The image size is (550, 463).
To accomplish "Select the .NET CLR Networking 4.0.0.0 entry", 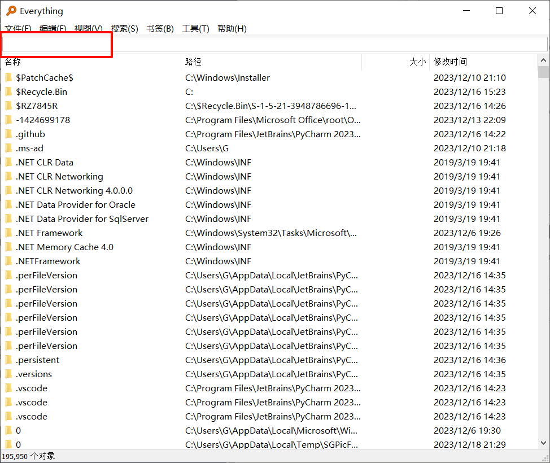I will pos(75,191).
